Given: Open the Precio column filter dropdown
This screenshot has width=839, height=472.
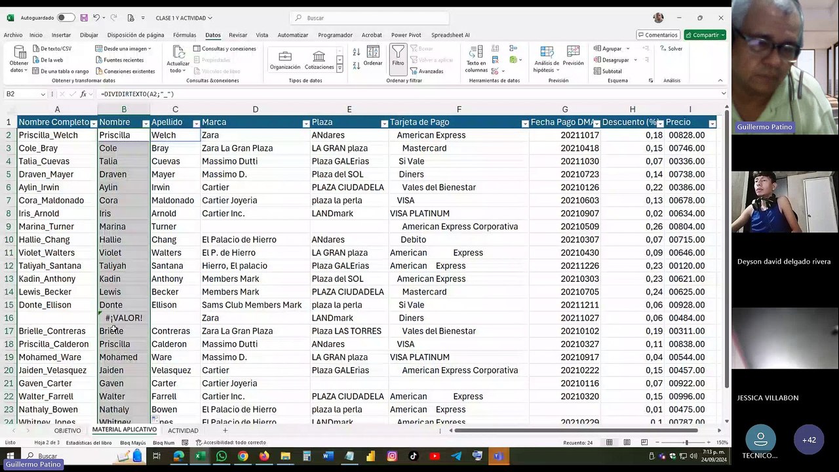Looking at the screenshot, I should 712,123.
